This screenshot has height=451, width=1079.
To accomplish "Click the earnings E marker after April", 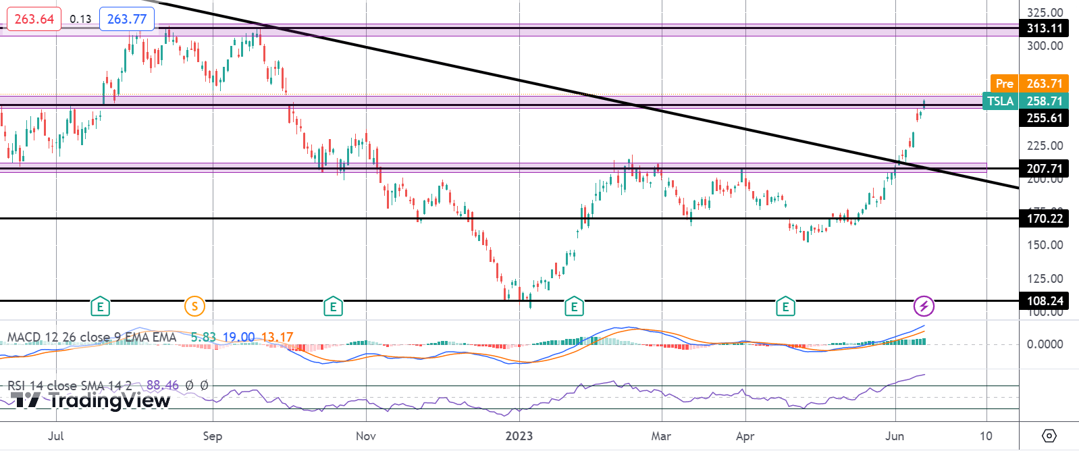I will (x=785, y=307).
